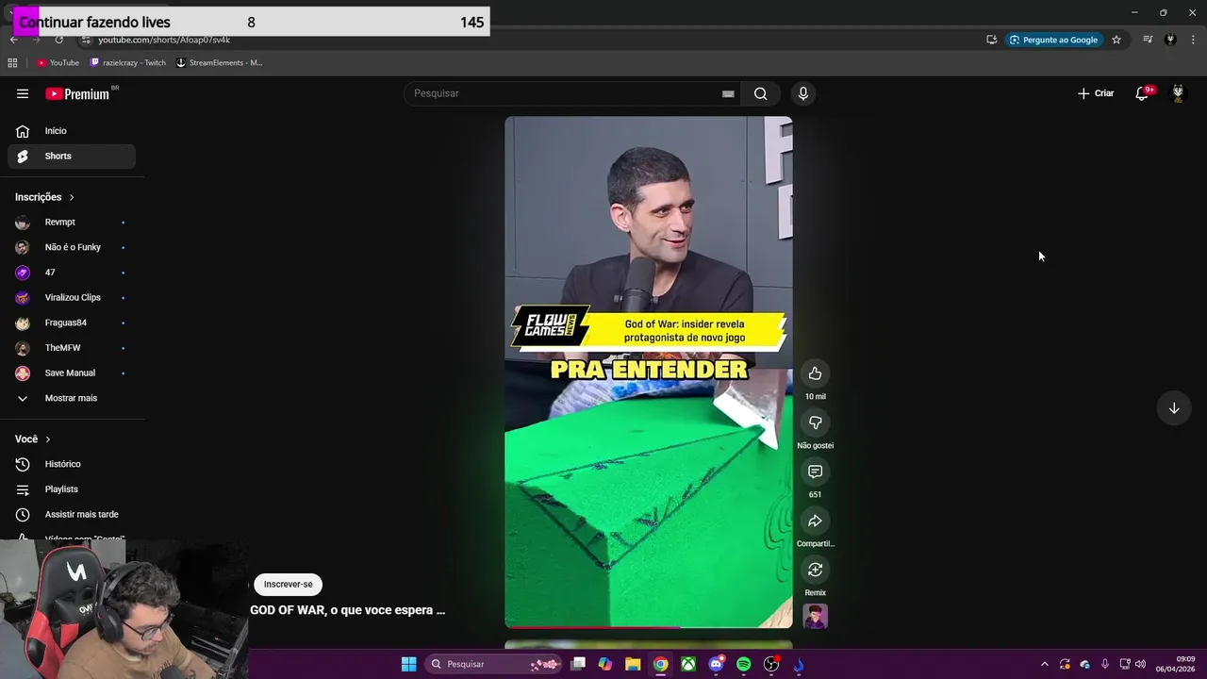Click the taskbar Pesquisar search box
1207x679 pixels.
(492, 664)
